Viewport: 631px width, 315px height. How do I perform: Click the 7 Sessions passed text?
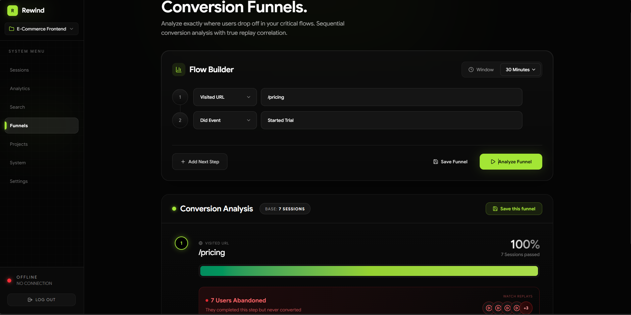coord(520,254)
